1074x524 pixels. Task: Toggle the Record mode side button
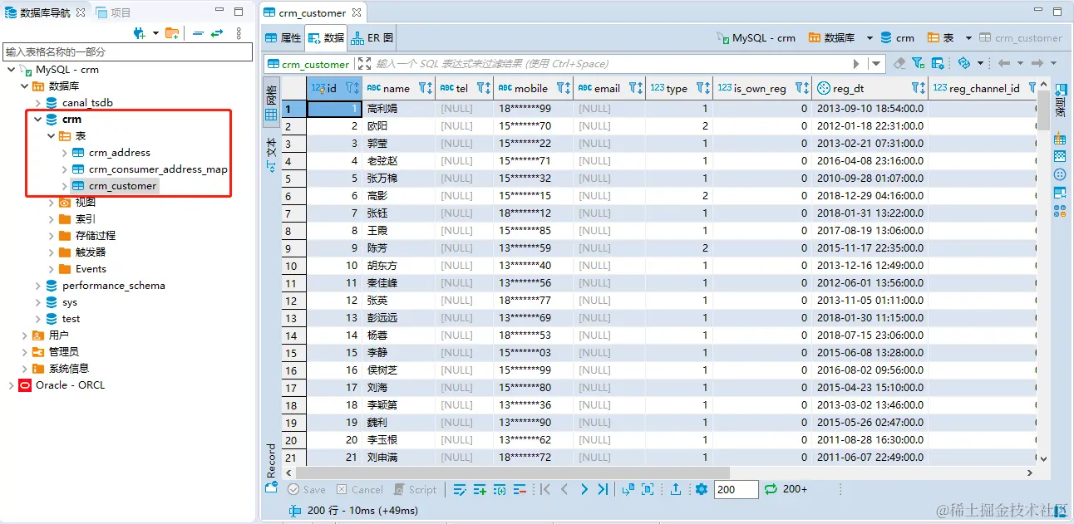click(271, 468)
